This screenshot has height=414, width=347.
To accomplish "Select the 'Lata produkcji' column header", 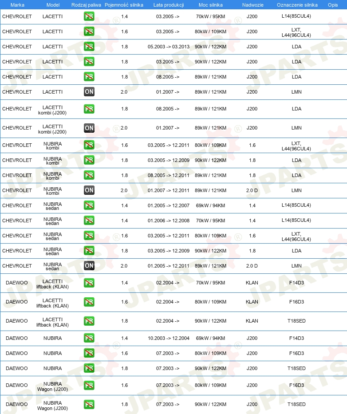I will [169, 5].
